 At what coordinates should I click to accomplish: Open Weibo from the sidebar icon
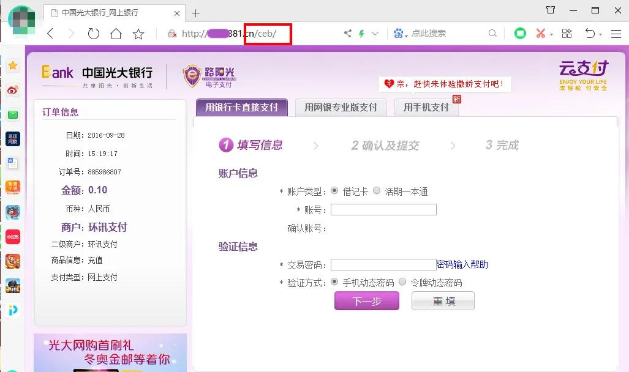[13, 88]
